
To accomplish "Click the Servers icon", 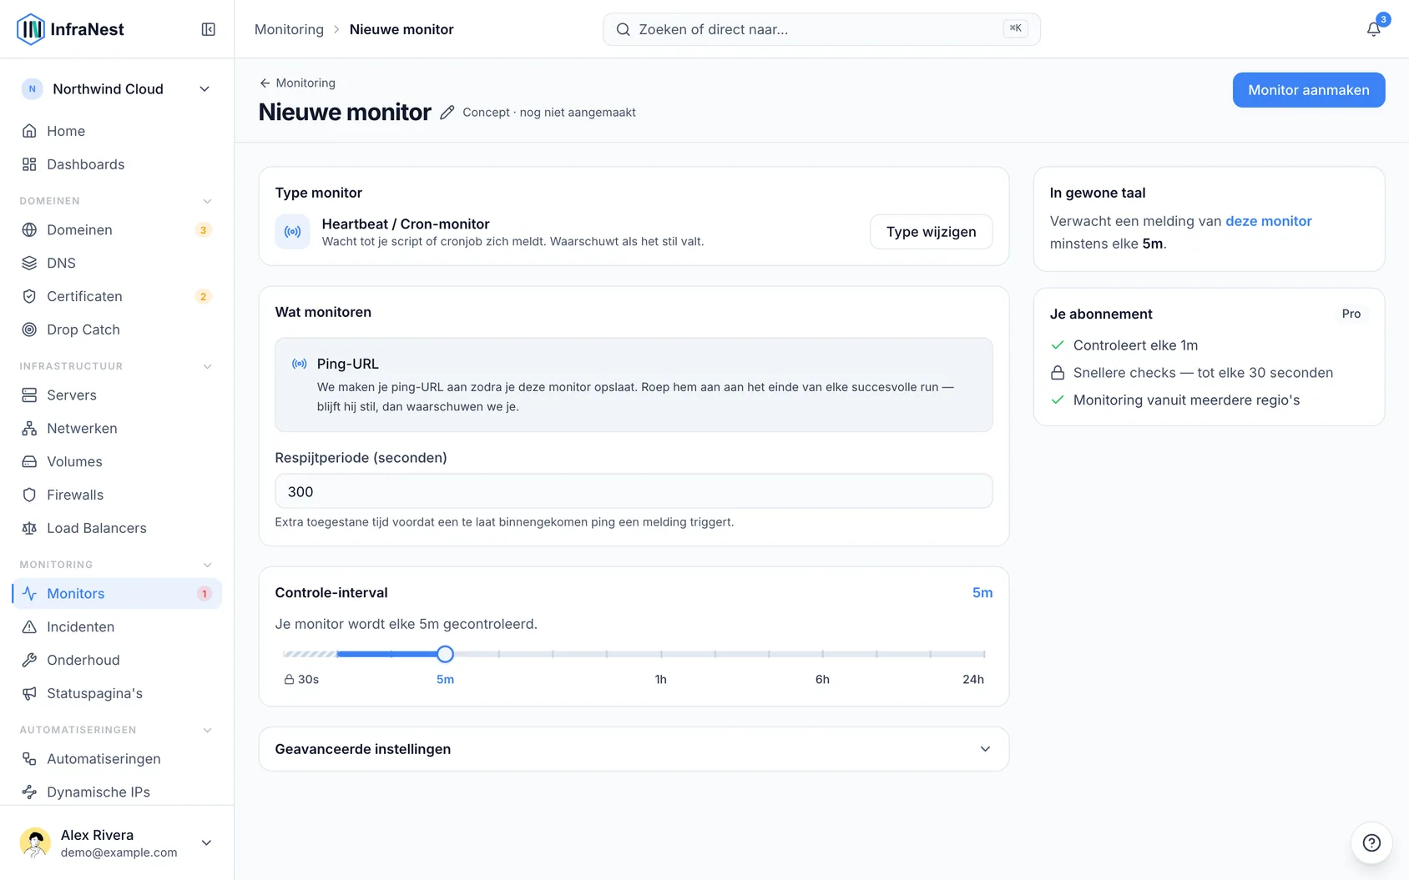I will point(29,395).
